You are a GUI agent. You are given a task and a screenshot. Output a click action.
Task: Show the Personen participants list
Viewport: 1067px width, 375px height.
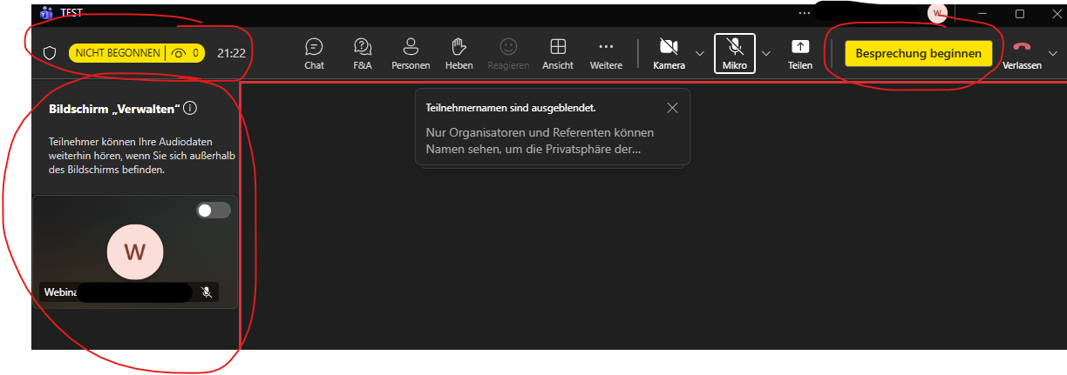tap(411, 53)
